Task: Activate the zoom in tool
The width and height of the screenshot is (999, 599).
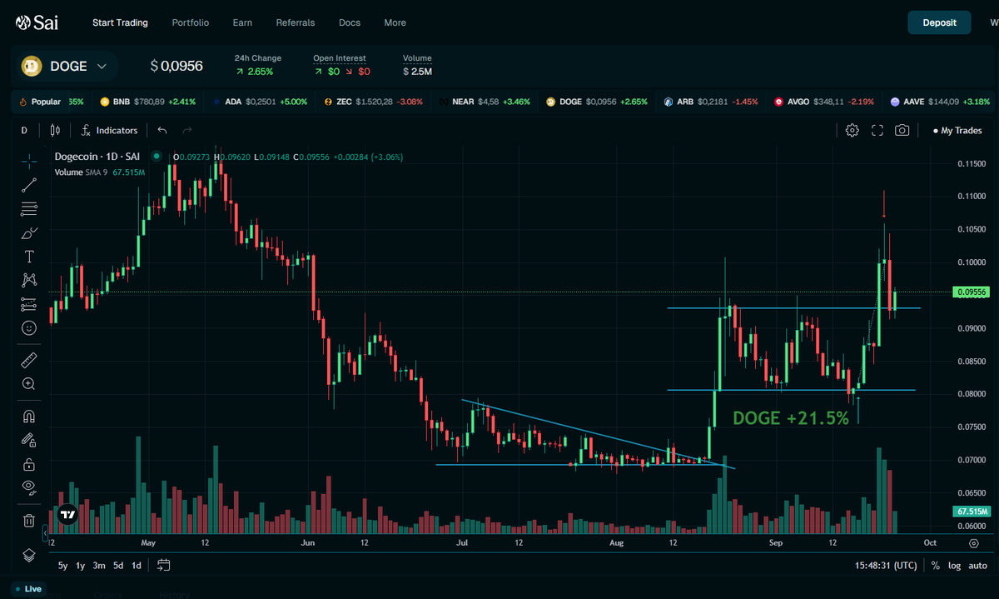Action: [29, 384]
